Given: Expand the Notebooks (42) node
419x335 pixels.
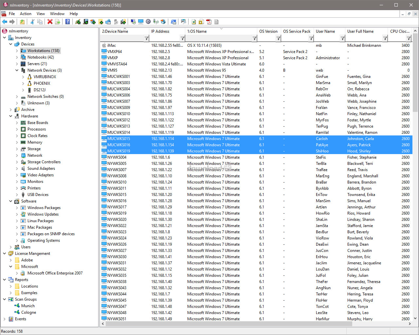Looking at the screenshot, I should click(17, 57).
